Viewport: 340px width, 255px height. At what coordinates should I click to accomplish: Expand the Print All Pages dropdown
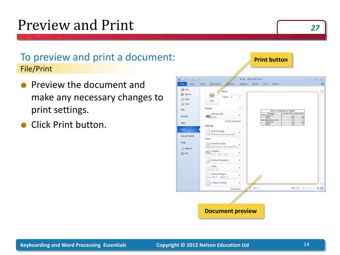click(x=223, y=133)
